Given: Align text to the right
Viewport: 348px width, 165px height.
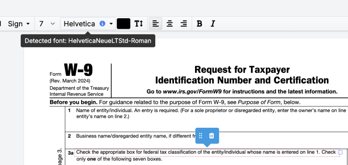Looking at the screenshot, I should [x=184, y=24].
